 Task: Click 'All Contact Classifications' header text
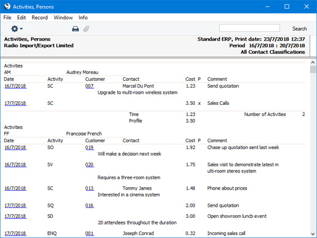click(x=273, y=52)
